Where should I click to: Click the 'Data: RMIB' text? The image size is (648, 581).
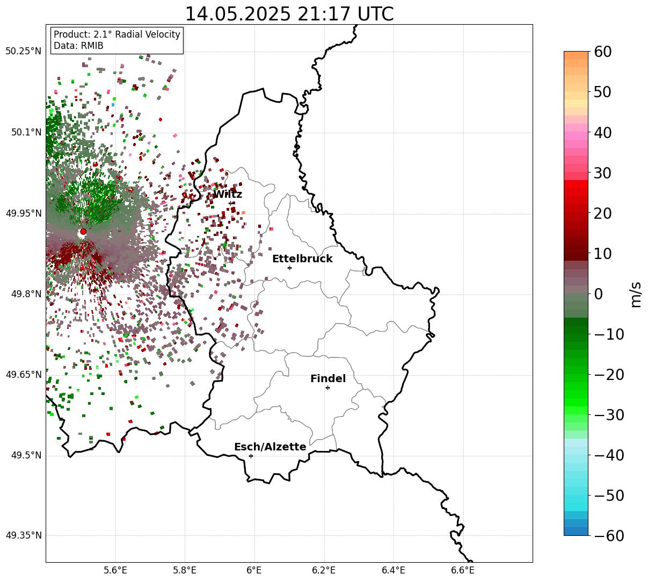pyautogui.click(x=78, y=46)
